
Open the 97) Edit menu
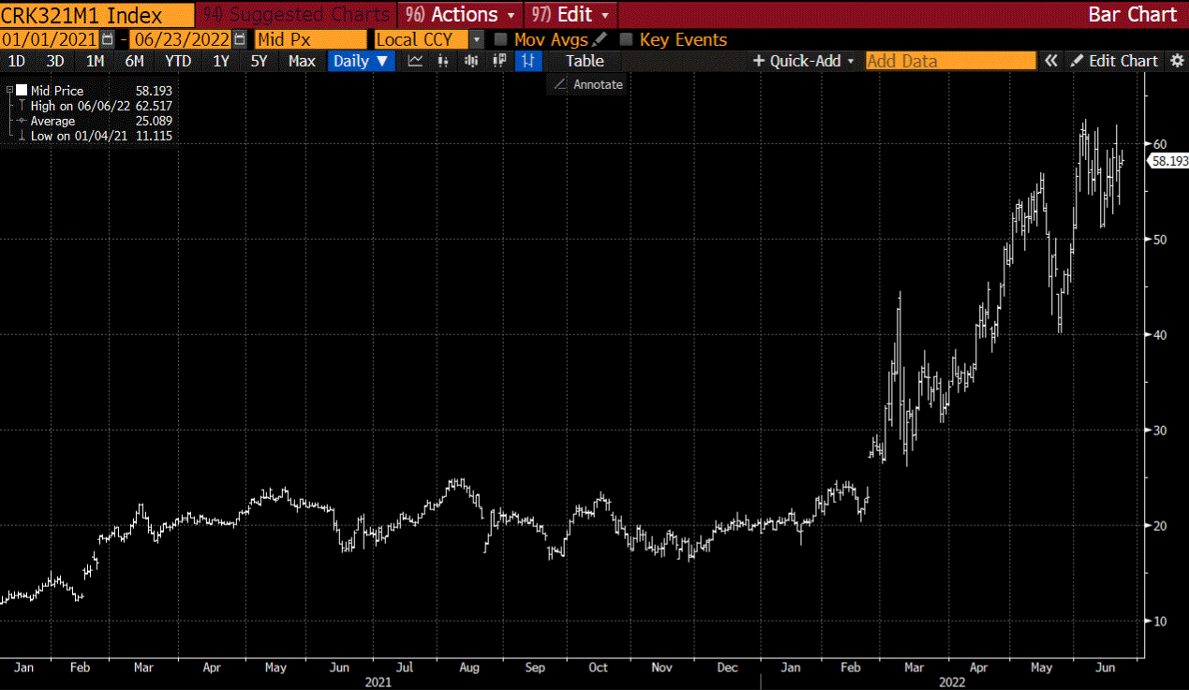pyautogui.click(x=570, y=14)
